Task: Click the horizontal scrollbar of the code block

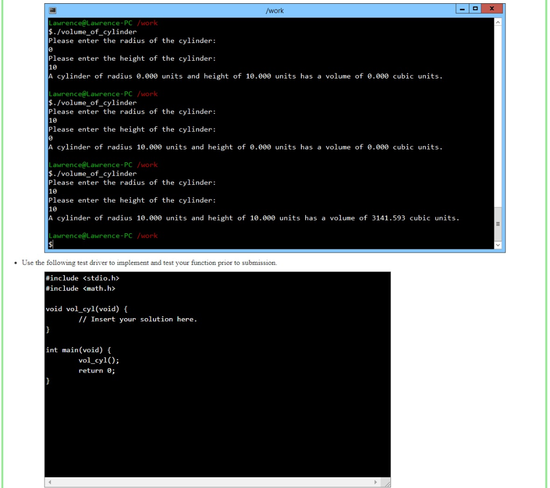Action: pos(215,483)
